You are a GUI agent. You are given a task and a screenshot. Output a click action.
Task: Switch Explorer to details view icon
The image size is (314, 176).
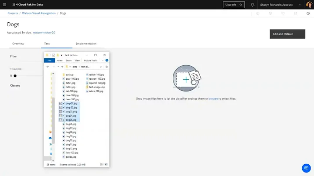[102, 164]
